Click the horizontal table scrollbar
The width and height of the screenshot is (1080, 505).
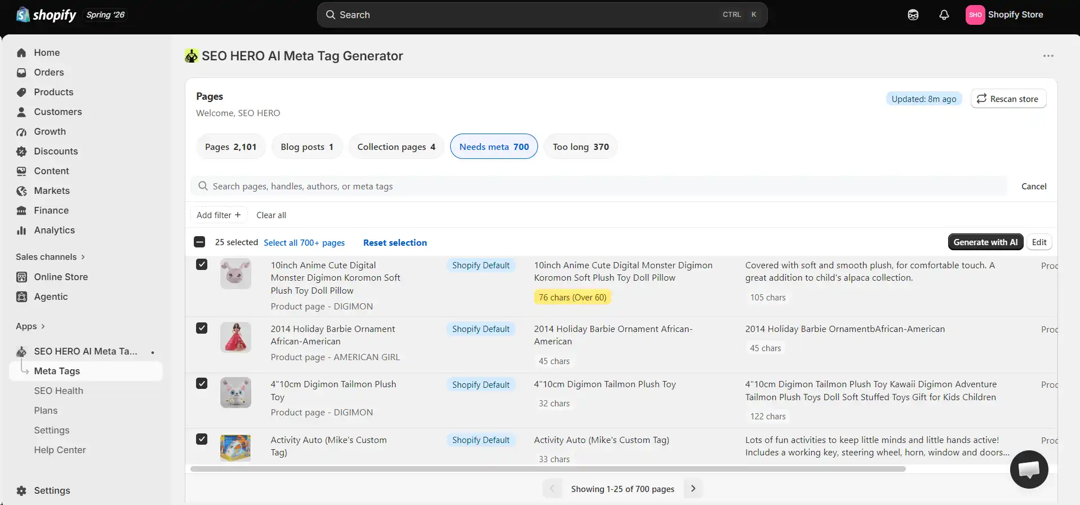548,469
